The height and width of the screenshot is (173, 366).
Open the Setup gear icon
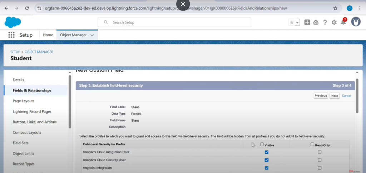pyautogui.click(x=334, y=22)
